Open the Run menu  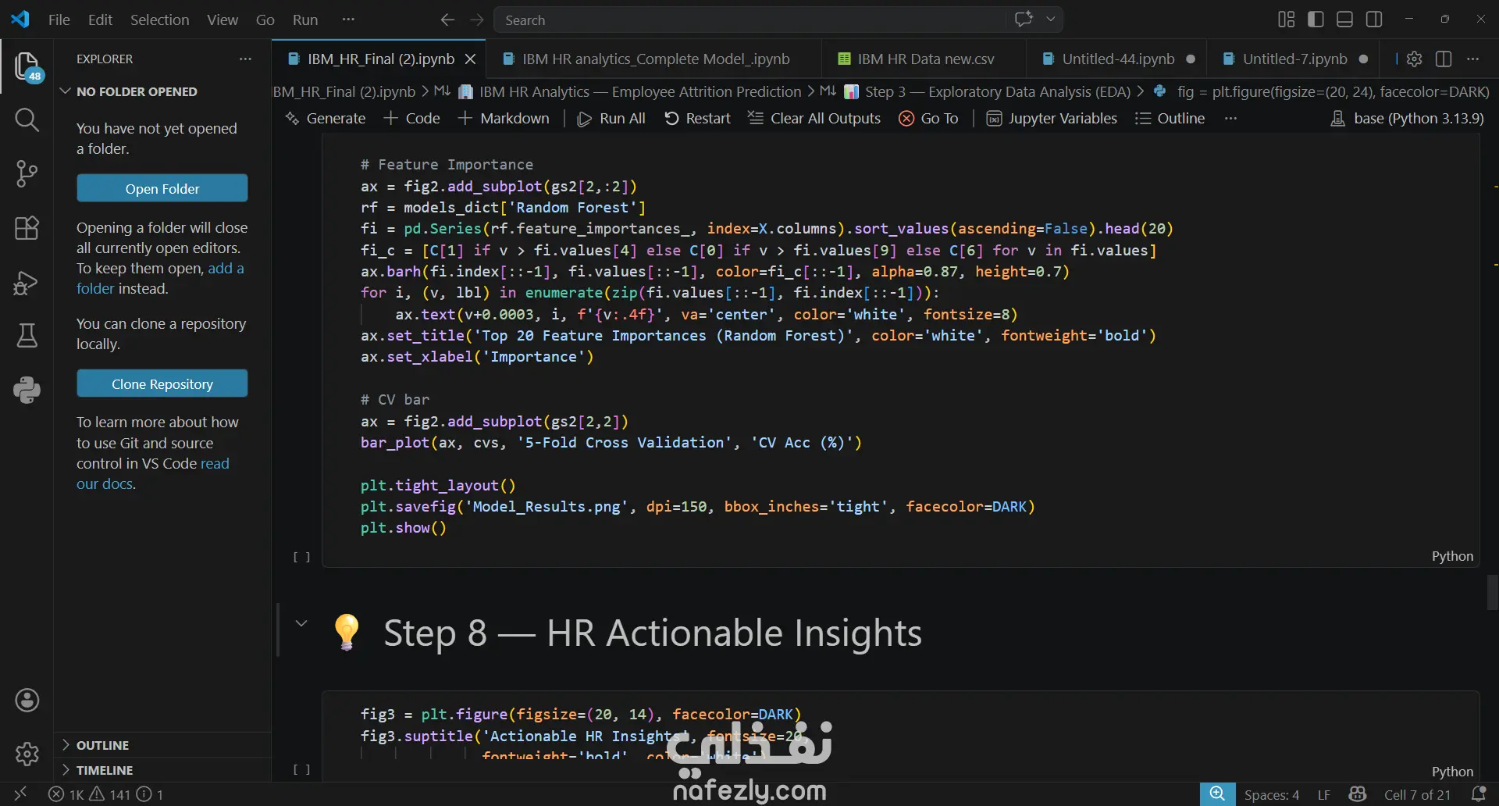pos(305,20)
